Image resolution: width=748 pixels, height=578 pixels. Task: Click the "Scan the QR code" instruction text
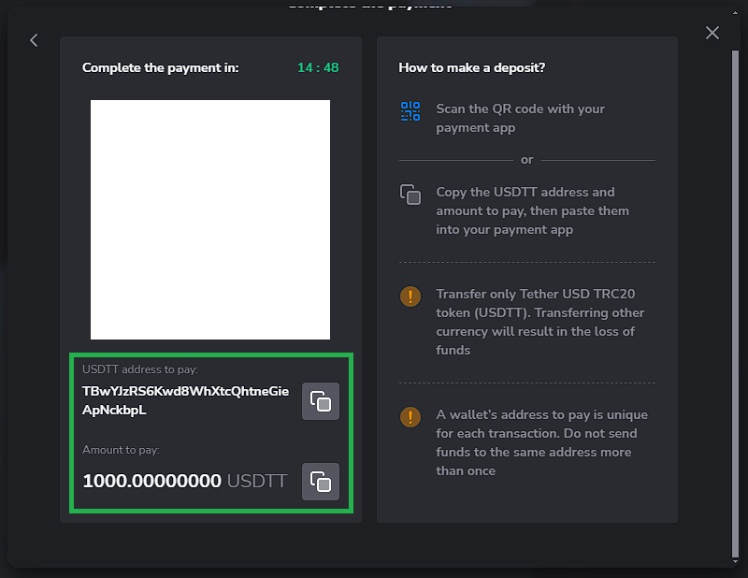(x=520, y=118)
